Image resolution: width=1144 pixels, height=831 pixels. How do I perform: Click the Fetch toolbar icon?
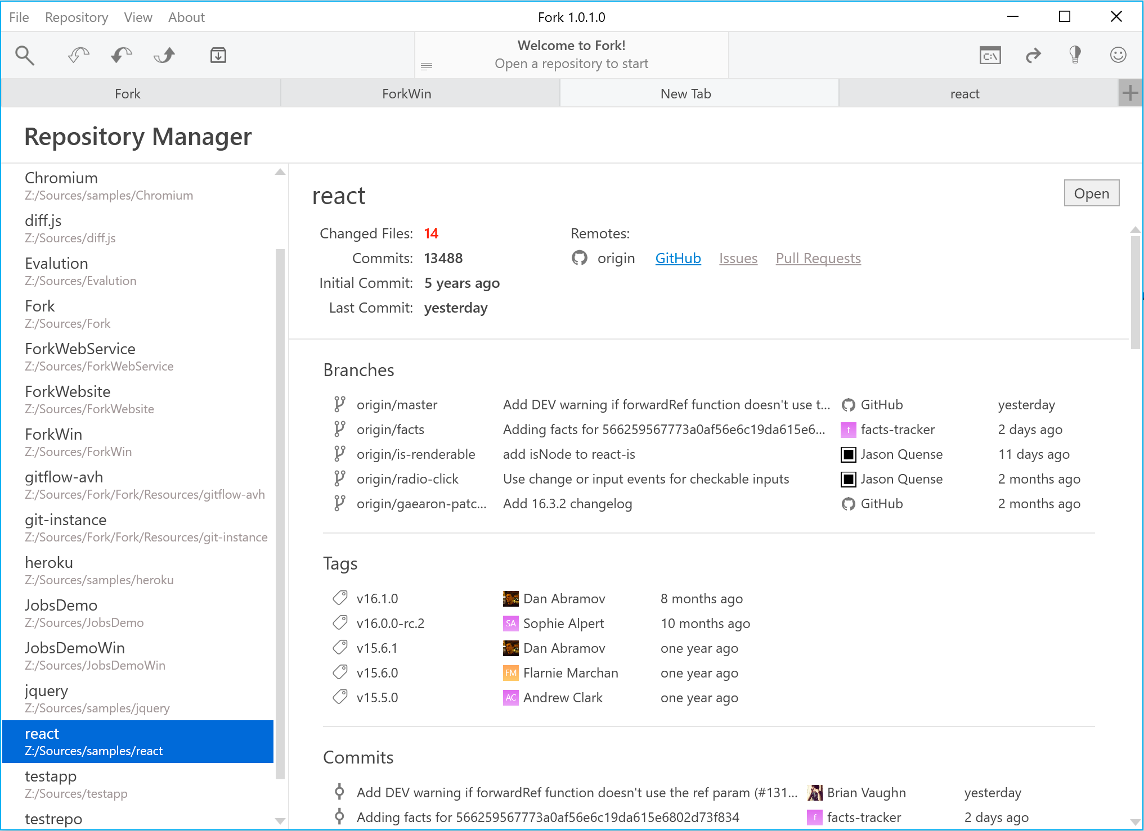(x=78, y=55)
